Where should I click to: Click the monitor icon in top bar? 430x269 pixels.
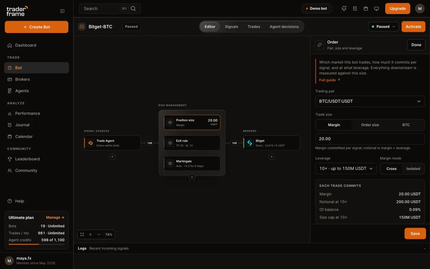click(x=377, y=8)
